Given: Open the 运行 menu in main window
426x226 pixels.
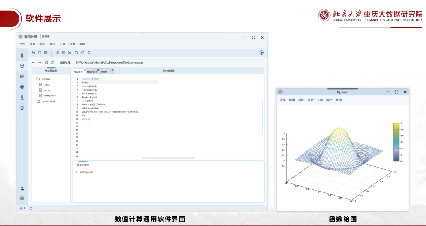Looking at the screenshot, I should [x=52, y=44].
